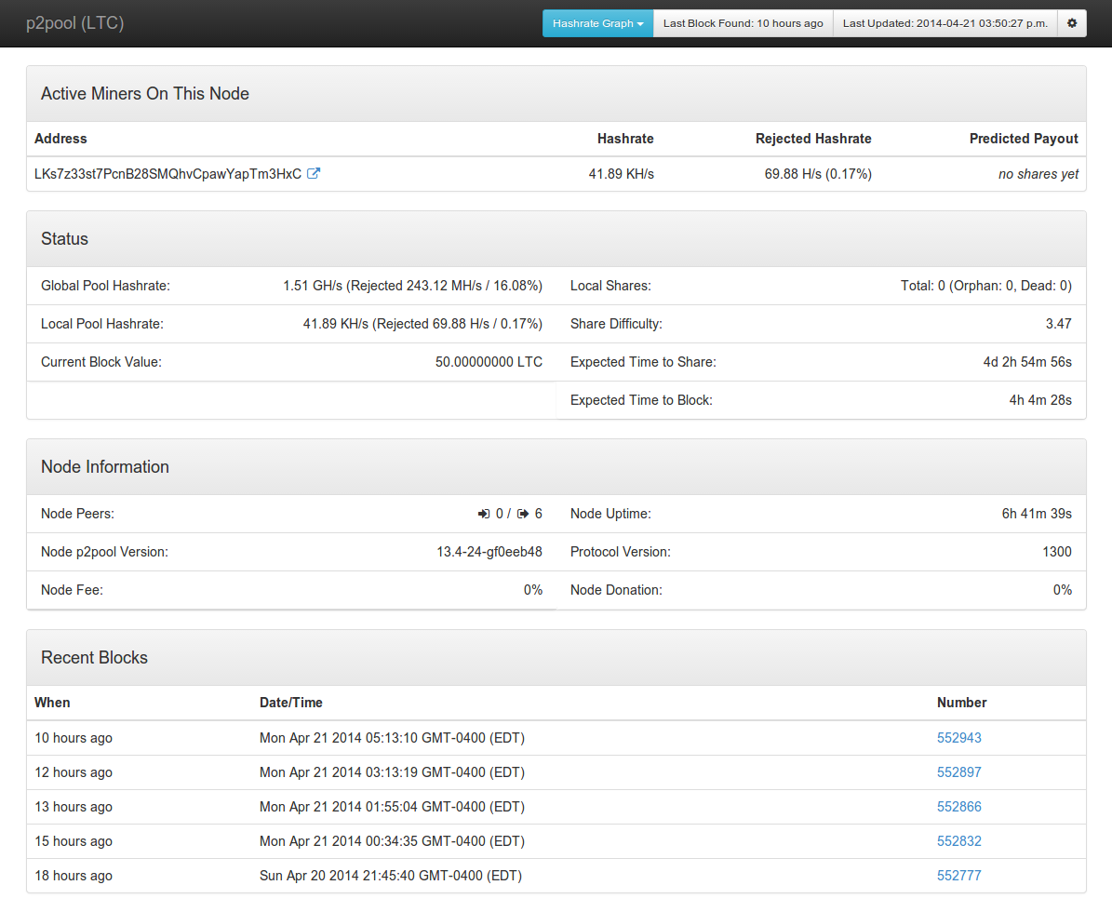The height and width of the screenshot is (912, 1112).
Task: Expand the Hashrate Graph dropdown
Action: pyautogui.click(x=597, y=23)
